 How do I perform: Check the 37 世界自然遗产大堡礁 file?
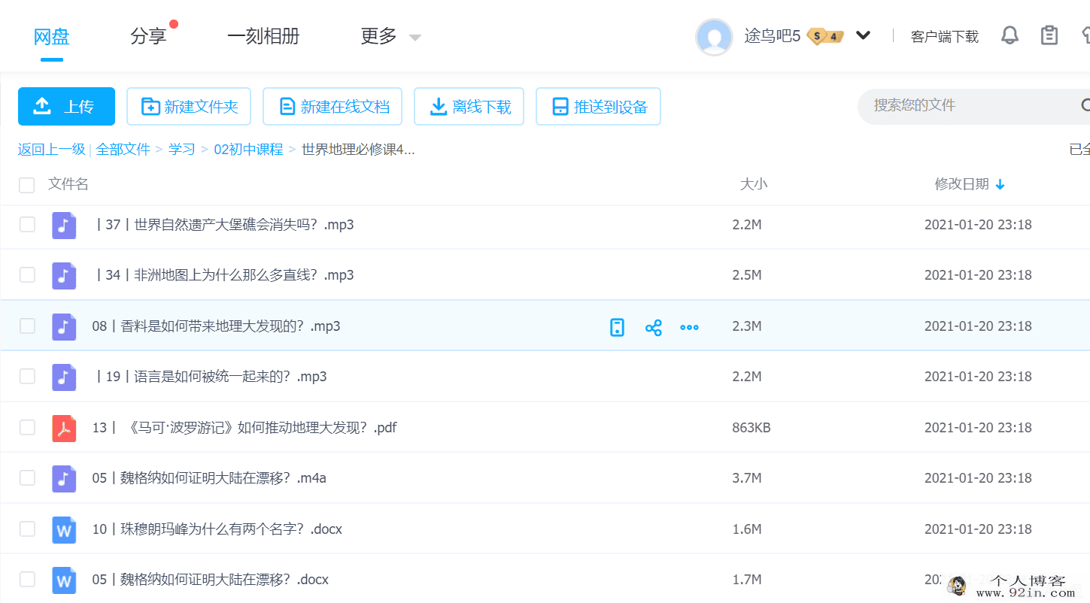coord(27,224)
